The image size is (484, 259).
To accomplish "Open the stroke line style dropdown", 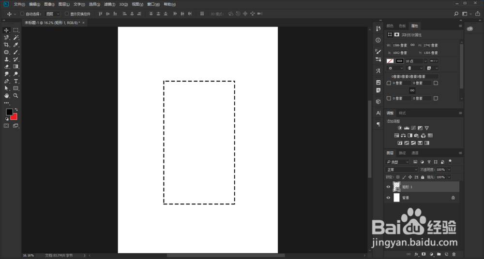I will pyautogui.click(x=434, y=61).
